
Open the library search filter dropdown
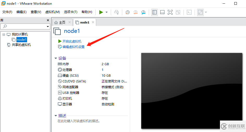[48, 27]
